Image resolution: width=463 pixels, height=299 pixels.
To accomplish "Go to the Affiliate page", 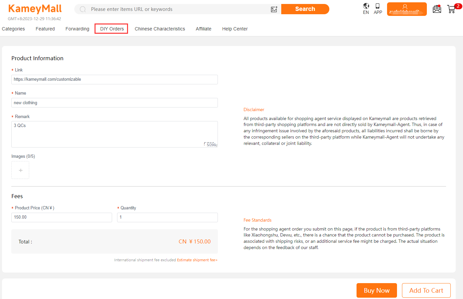I will [204, 29].
